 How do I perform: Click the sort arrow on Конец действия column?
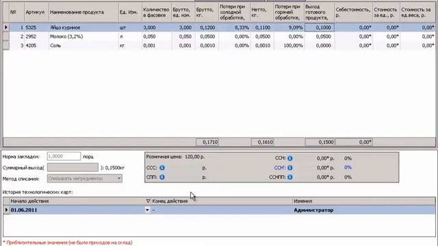[x=148, y=201]
